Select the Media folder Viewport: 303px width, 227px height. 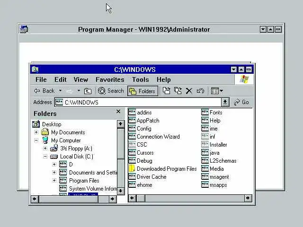pos(213,169)
